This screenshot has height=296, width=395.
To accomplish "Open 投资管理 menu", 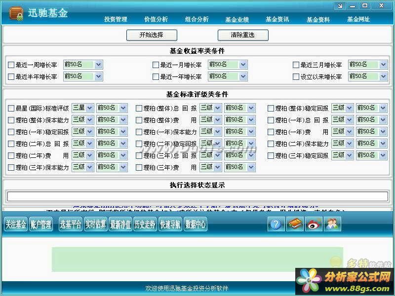I will [116, 19].
